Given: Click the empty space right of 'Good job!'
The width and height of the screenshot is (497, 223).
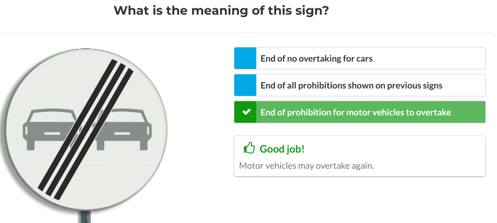Looking at the screenshot, I should 391,149.
